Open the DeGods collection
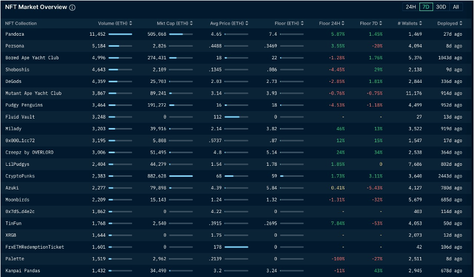The height and width of the screenshot is (277, 474). click(13, 81)
